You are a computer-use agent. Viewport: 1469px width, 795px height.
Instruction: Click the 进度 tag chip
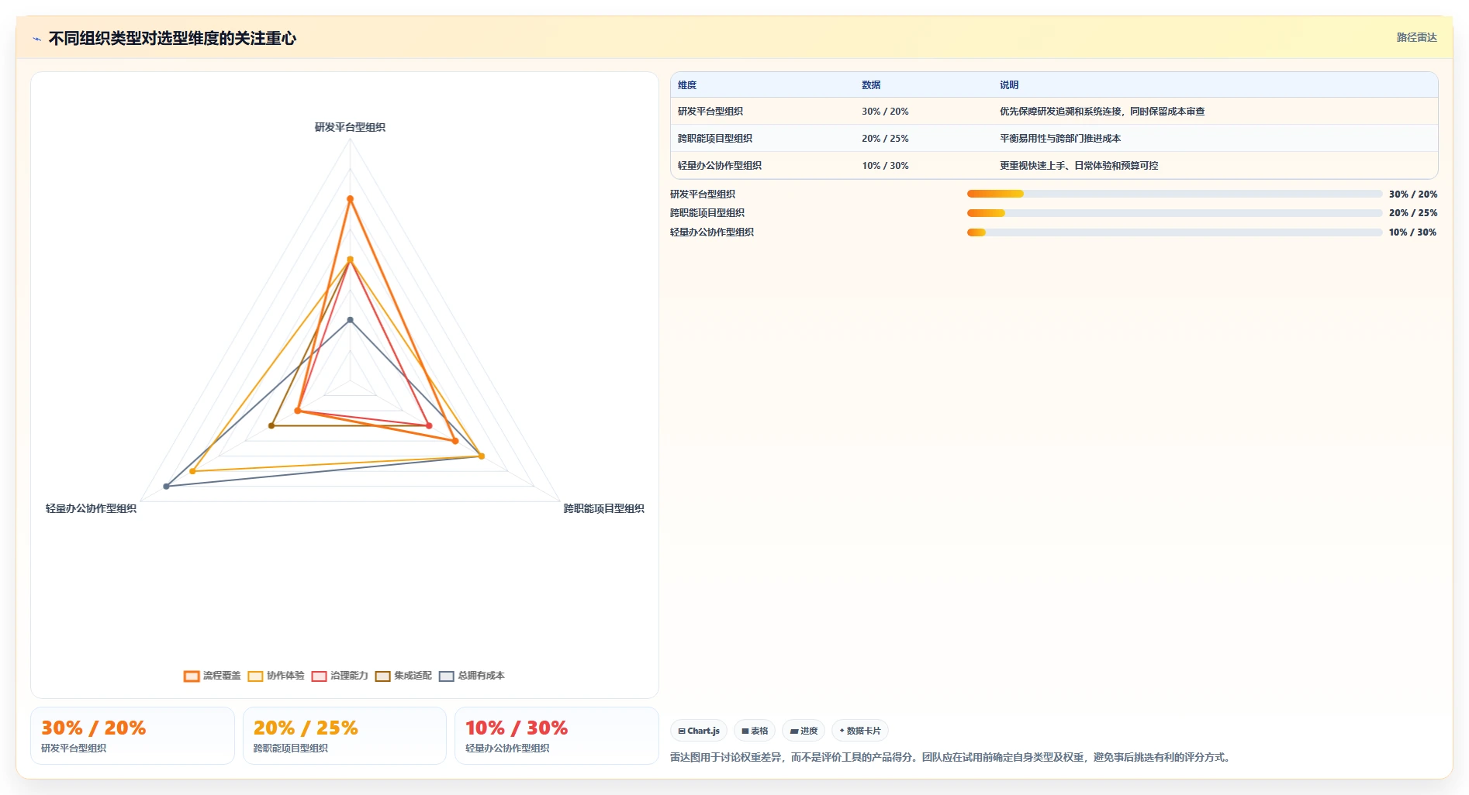804,731
